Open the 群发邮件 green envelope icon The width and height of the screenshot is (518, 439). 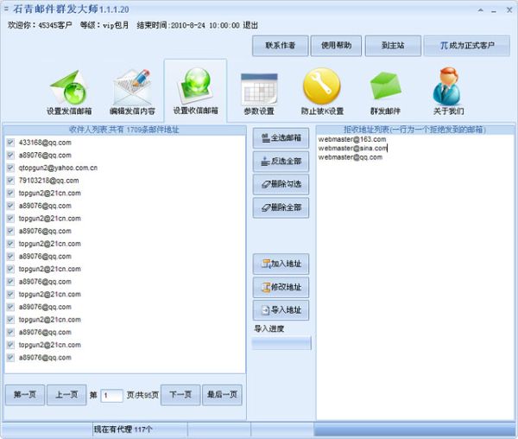tap(385, 86)
